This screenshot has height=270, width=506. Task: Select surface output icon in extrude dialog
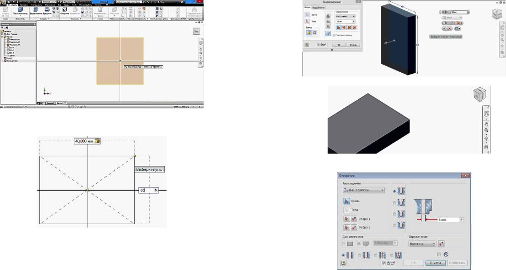click(315, 32)
